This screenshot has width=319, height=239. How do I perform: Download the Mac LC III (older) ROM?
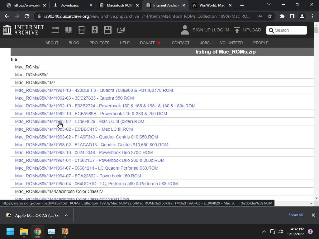coord(79,122)
